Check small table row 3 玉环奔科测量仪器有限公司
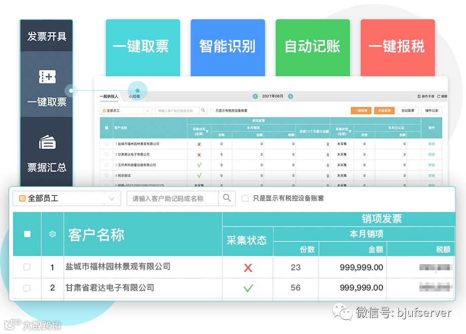Screen dimensions: 466x334 click(106, 165)
